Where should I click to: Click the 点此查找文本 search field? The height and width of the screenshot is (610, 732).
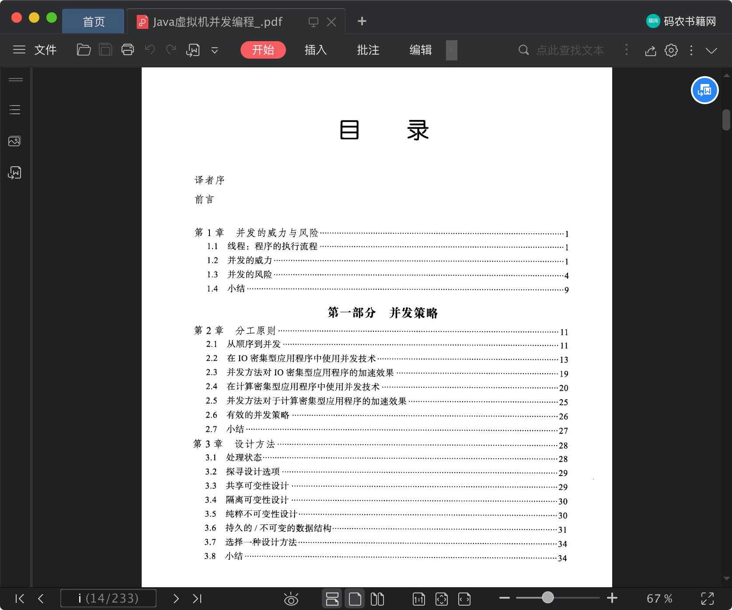coord(570,50)
